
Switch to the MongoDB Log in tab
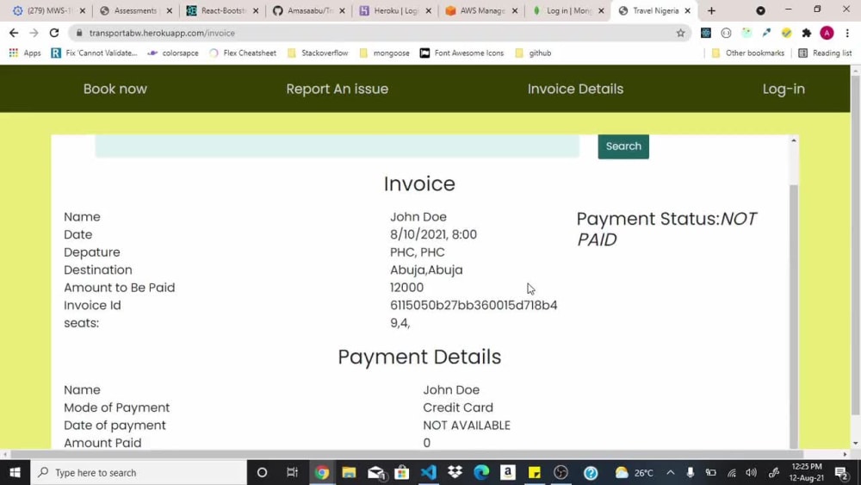pyautogui.click(x=567, y=10)
